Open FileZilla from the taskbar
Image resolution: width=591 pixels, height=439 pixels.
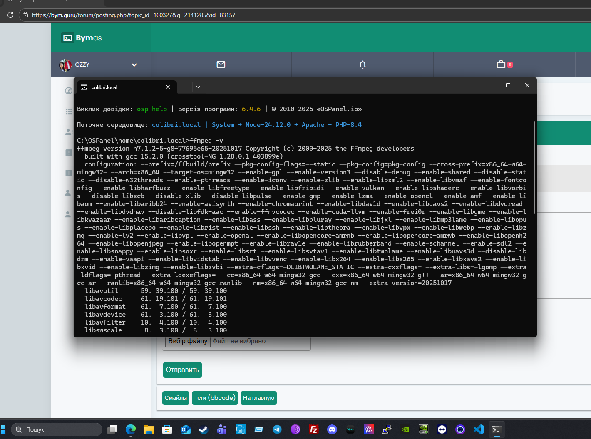click(314, 429)
